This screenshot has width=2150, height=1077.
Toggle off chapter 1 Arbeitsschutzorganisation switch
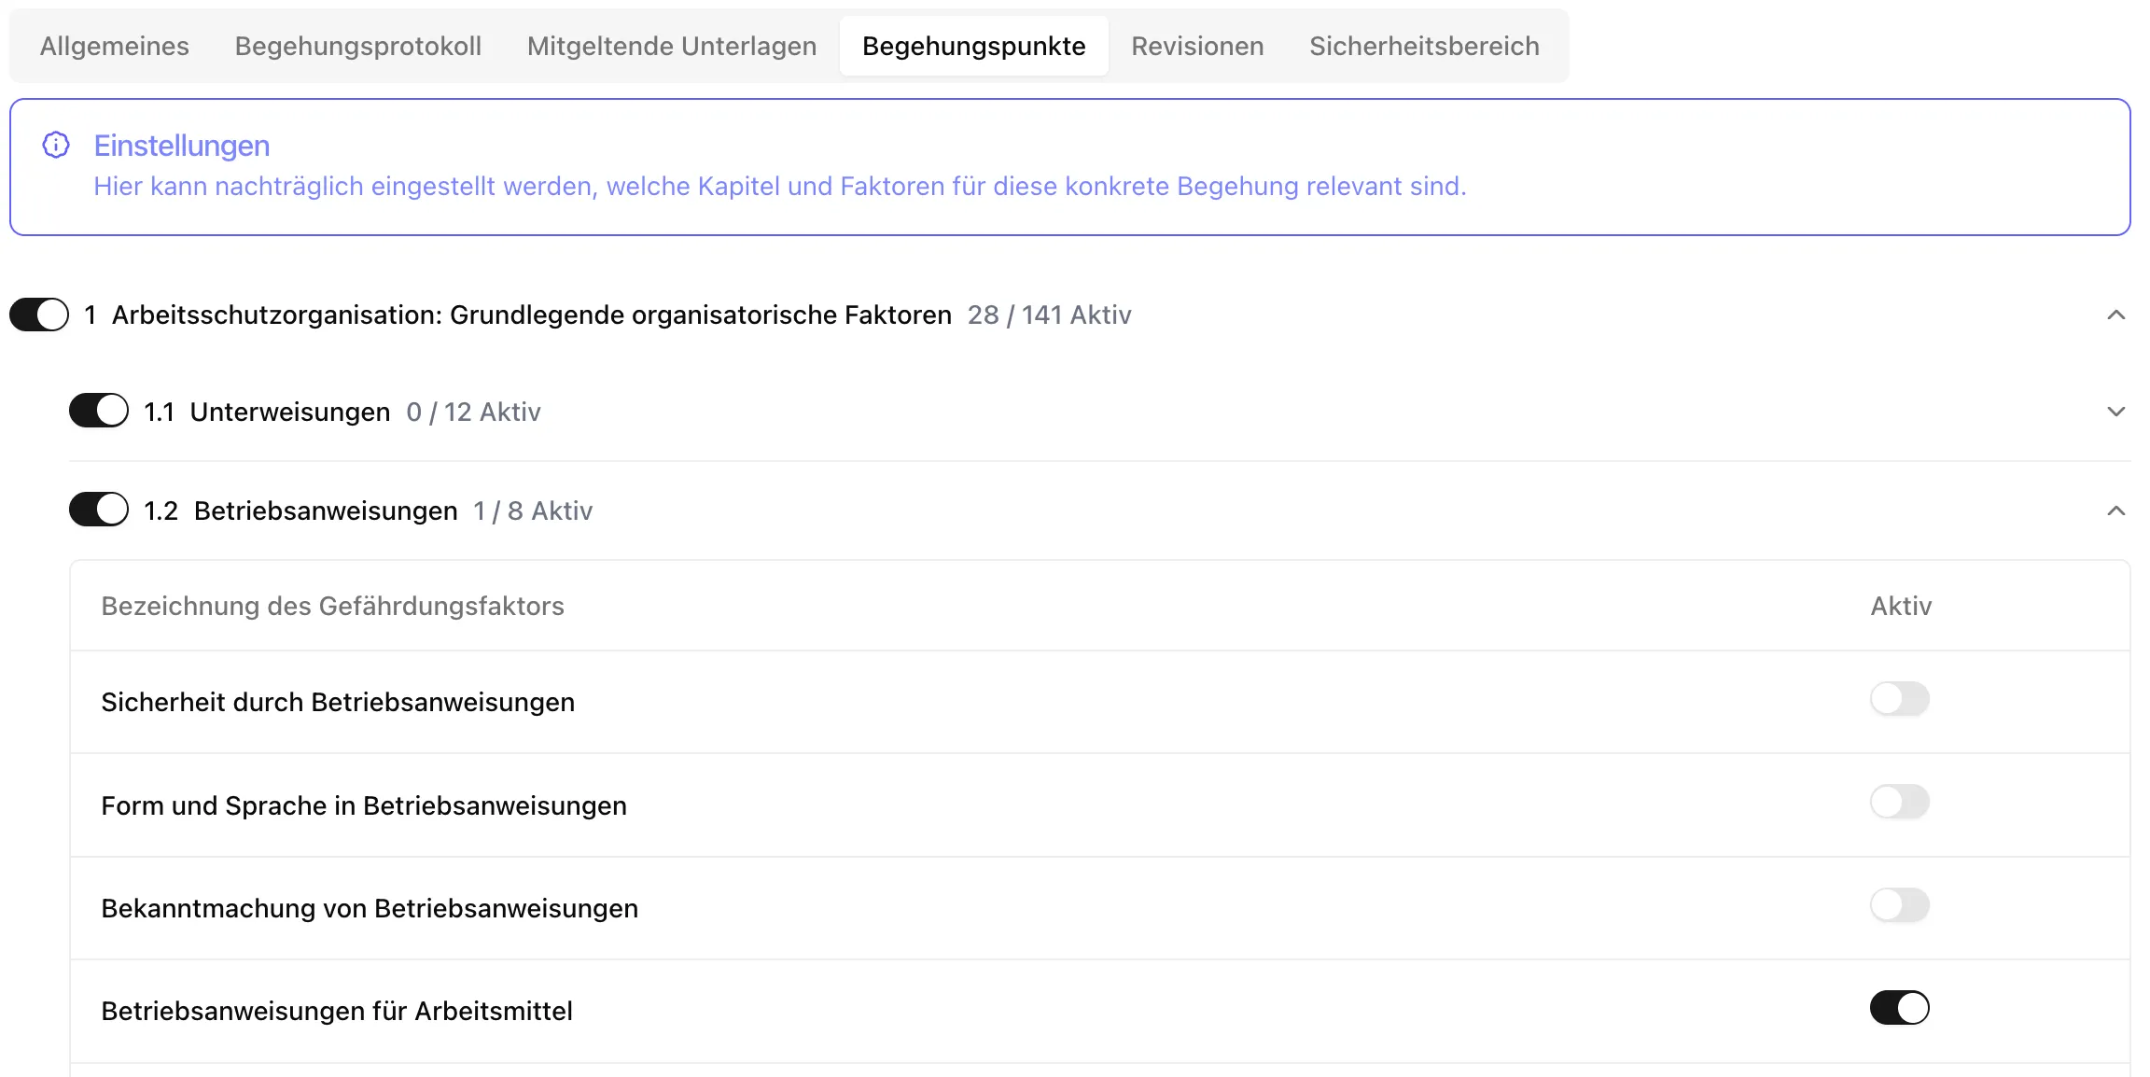(39, 315)
